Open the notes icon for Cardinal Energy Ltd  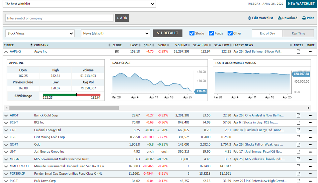[298, 130]
